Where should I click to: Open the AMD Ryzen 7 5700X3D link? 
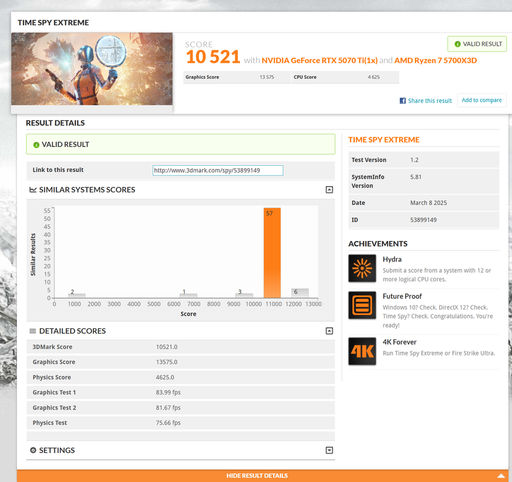coord(435,60)
